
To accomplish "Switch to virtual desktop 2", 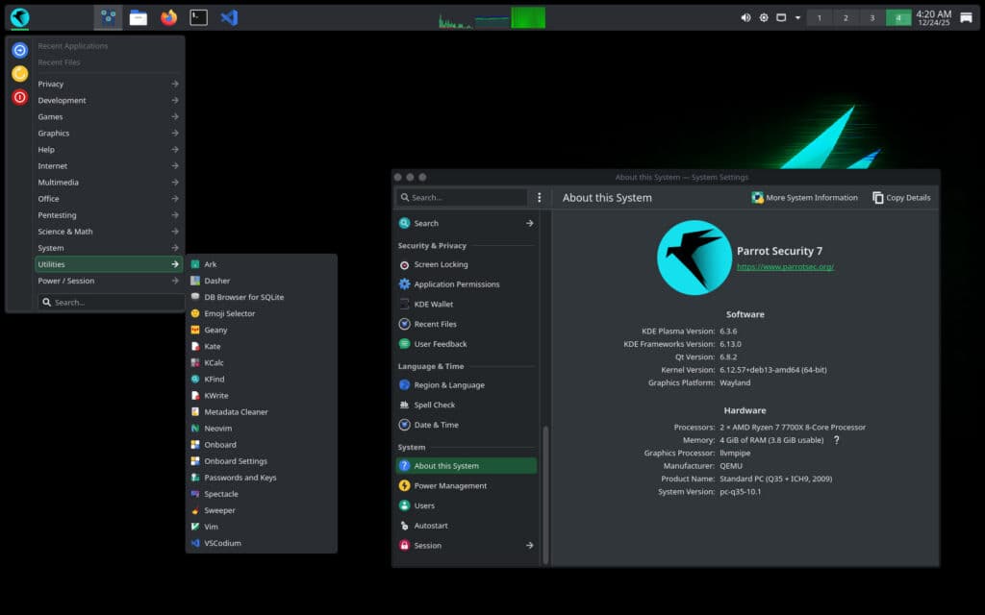I will coord(845,16).
